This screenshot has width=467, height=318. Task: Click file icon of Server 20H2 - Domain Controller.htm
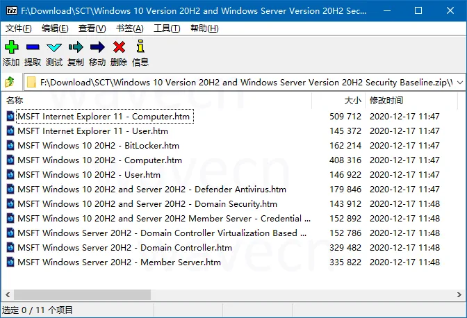coord(10,247)
